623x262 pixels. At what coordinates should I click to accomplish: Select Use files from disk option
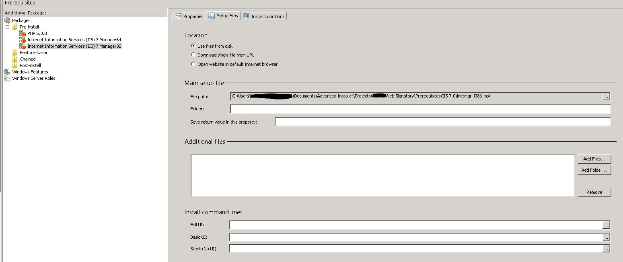click(193, 46)
